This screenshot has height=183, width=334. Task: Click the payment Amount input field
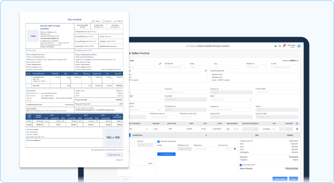[x=225, y=149]
